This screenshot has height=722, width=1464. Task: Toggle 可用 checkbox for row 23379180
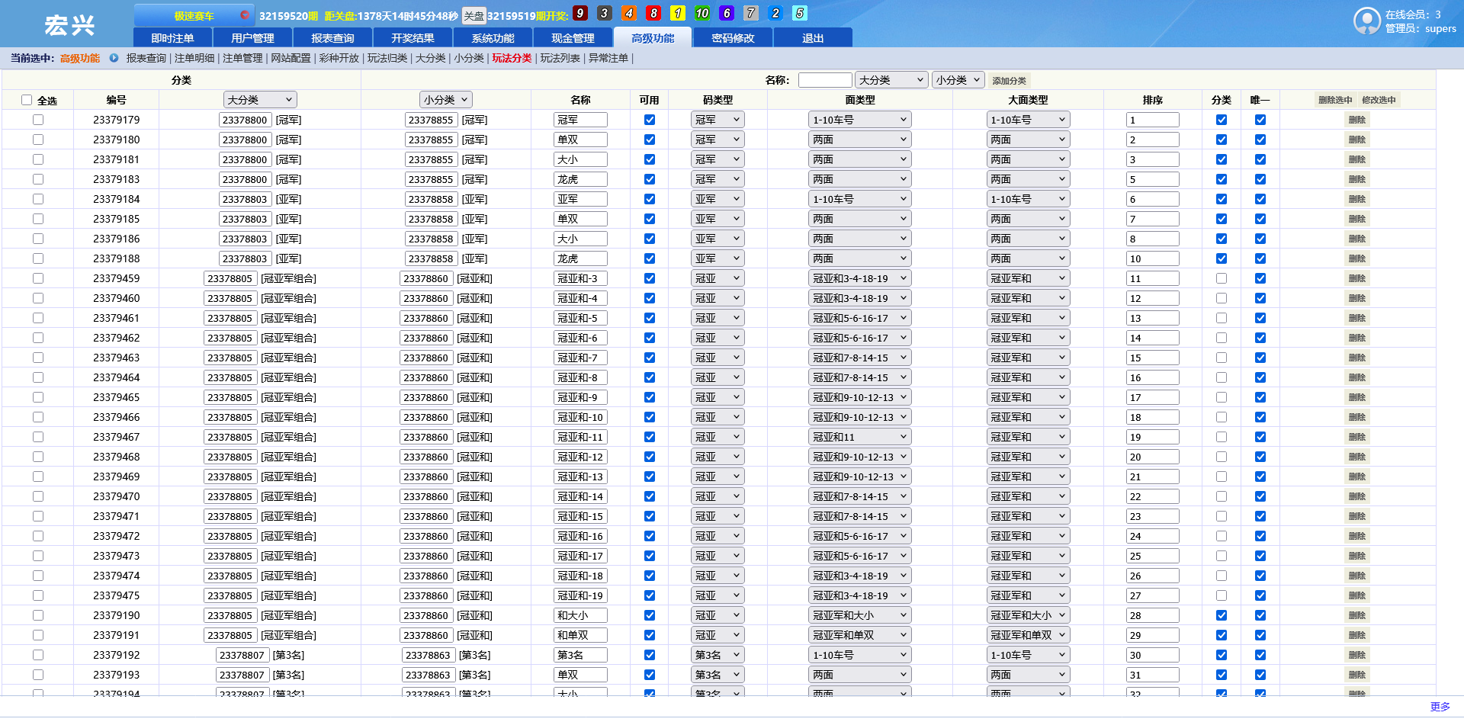(650, 140)
